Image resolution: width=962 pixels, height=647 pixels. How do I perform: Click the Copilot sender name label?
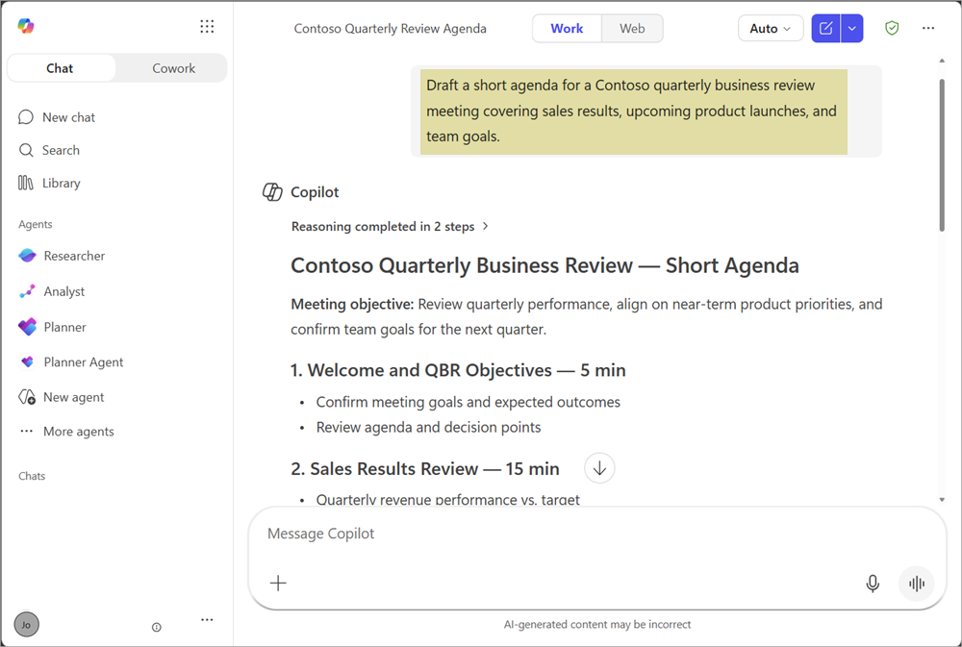point(315,192)
